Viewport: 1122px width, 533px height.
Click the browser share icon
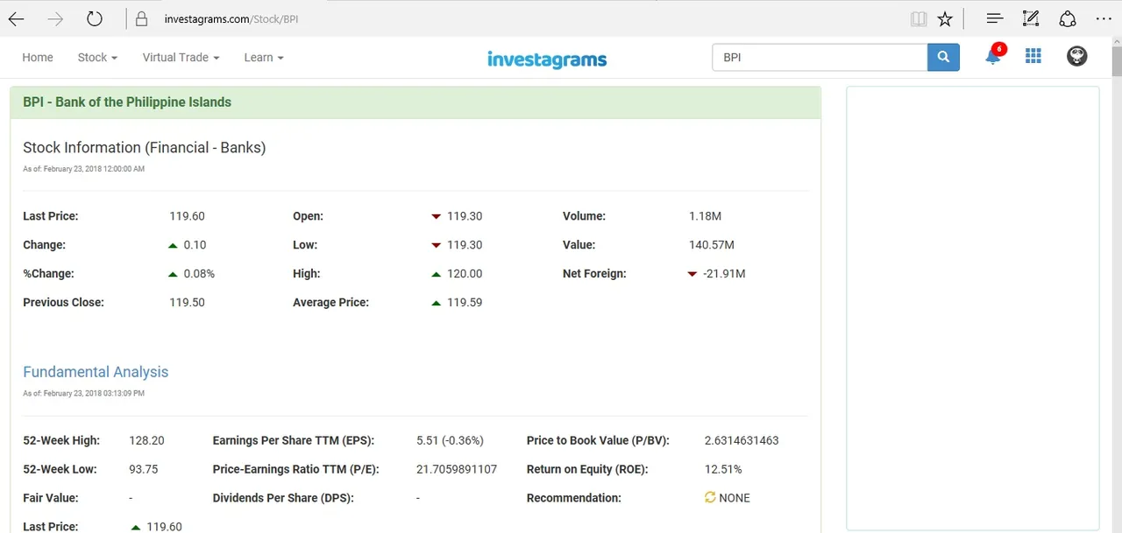point(1068,18)
